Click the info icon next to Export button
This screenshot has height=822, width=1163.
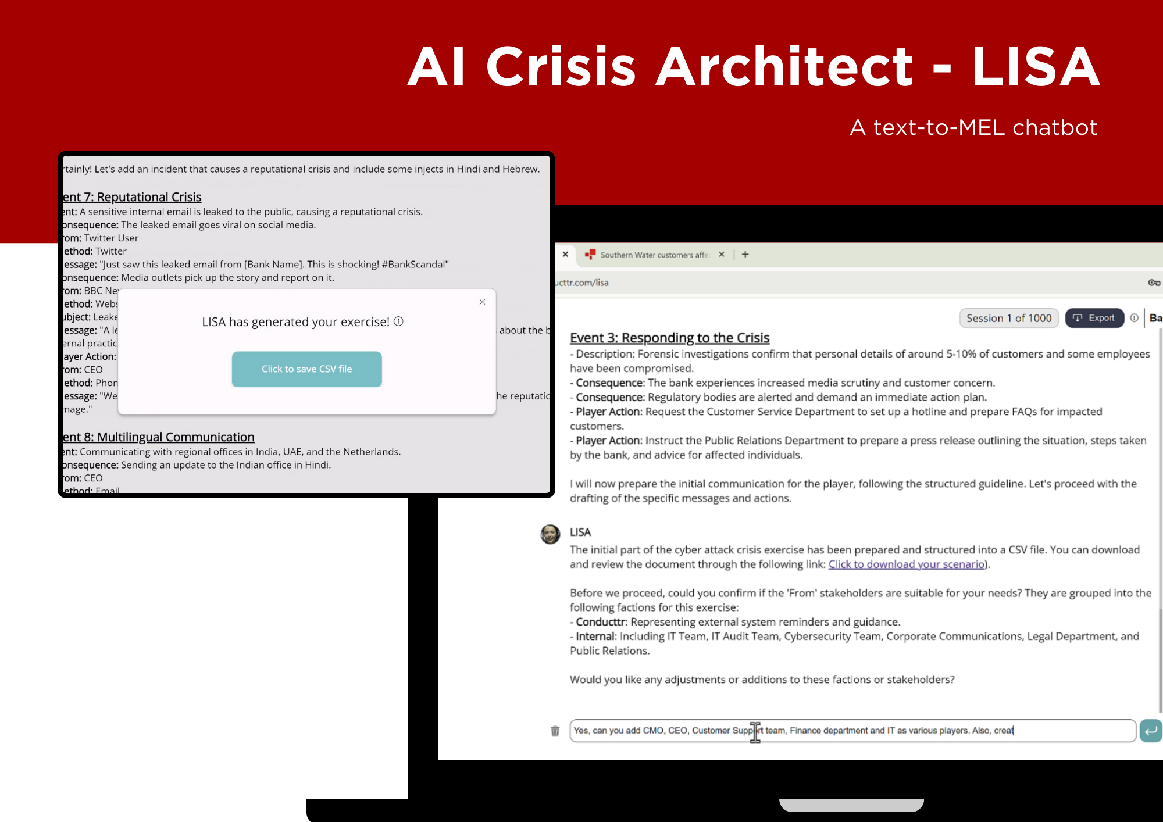click(x=1135, y=317)
